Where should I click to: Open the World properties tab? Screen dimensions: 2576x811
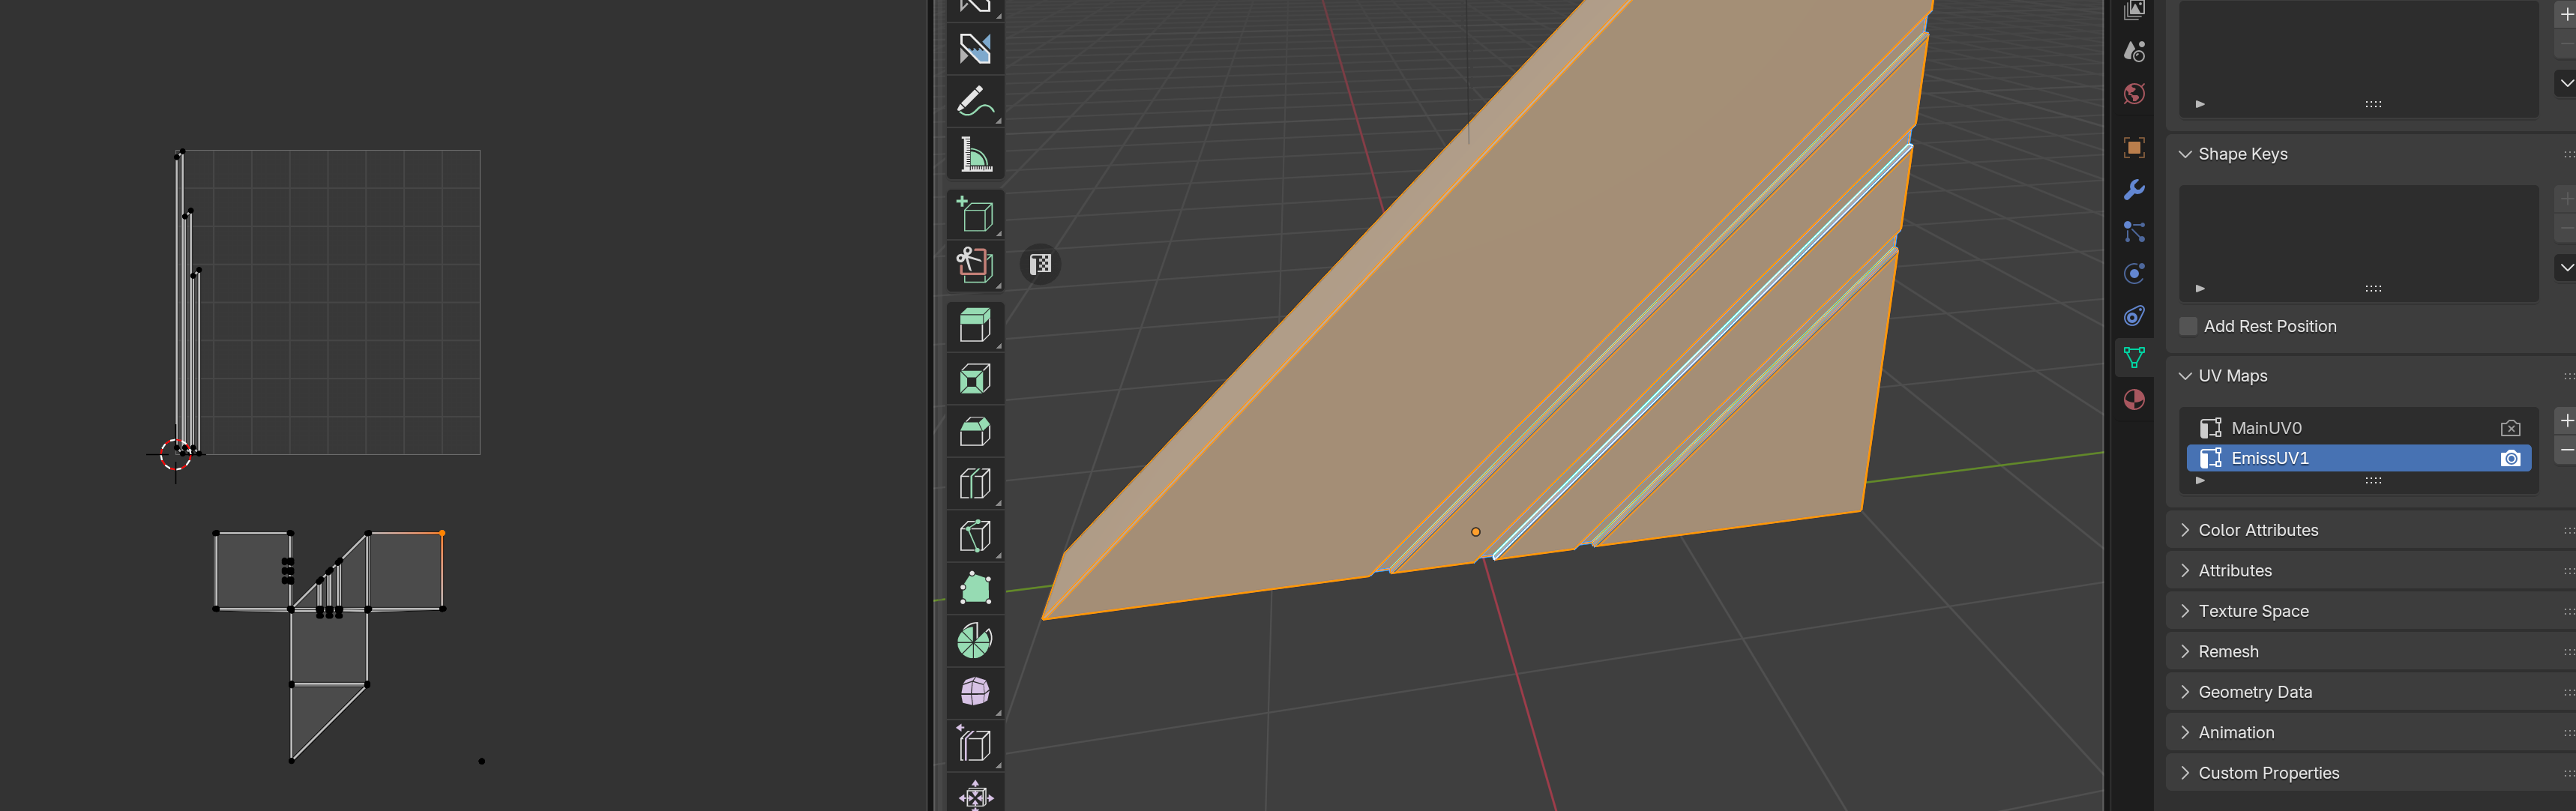click(x=2133, y=94)
